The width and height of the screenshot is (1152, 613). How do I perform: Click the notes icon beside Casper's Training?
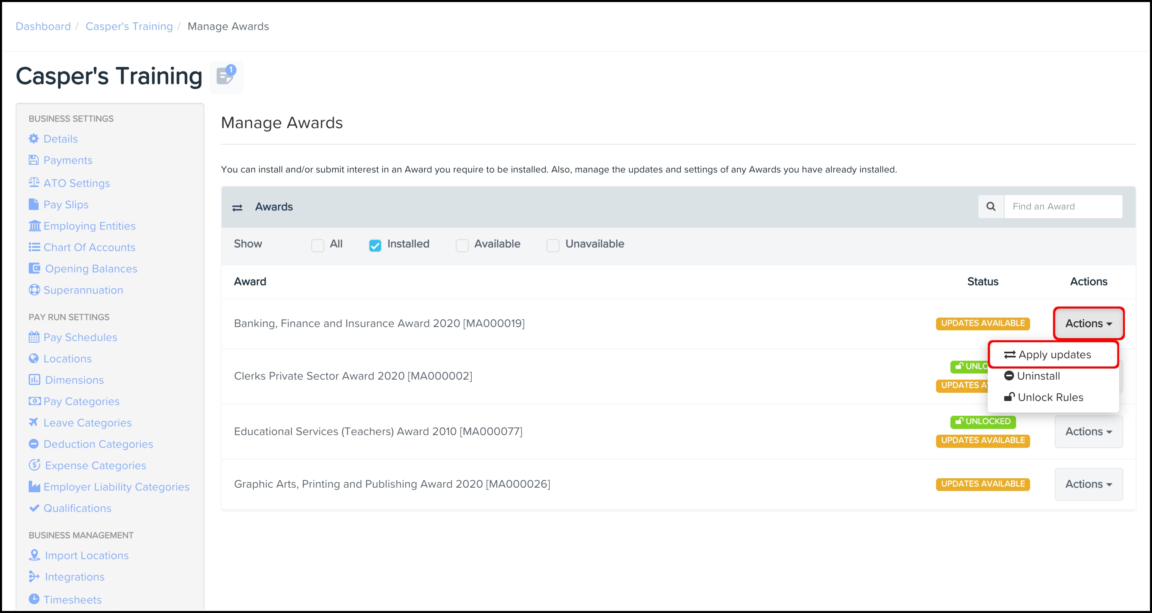226,76
